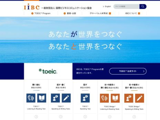Open TOEIC Bridge Speaking & Writing Tests link
The width and height of the screenshot is (160, 120).
pyautogui.click(x=134, y=108)
